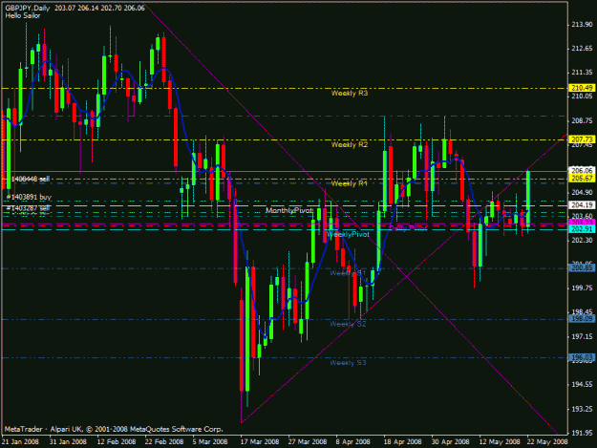This screenshot has height=448, width=597.
Task: Select the 'Weekly S1' level label
Action: pyautogui.click(x=348, y=273)
